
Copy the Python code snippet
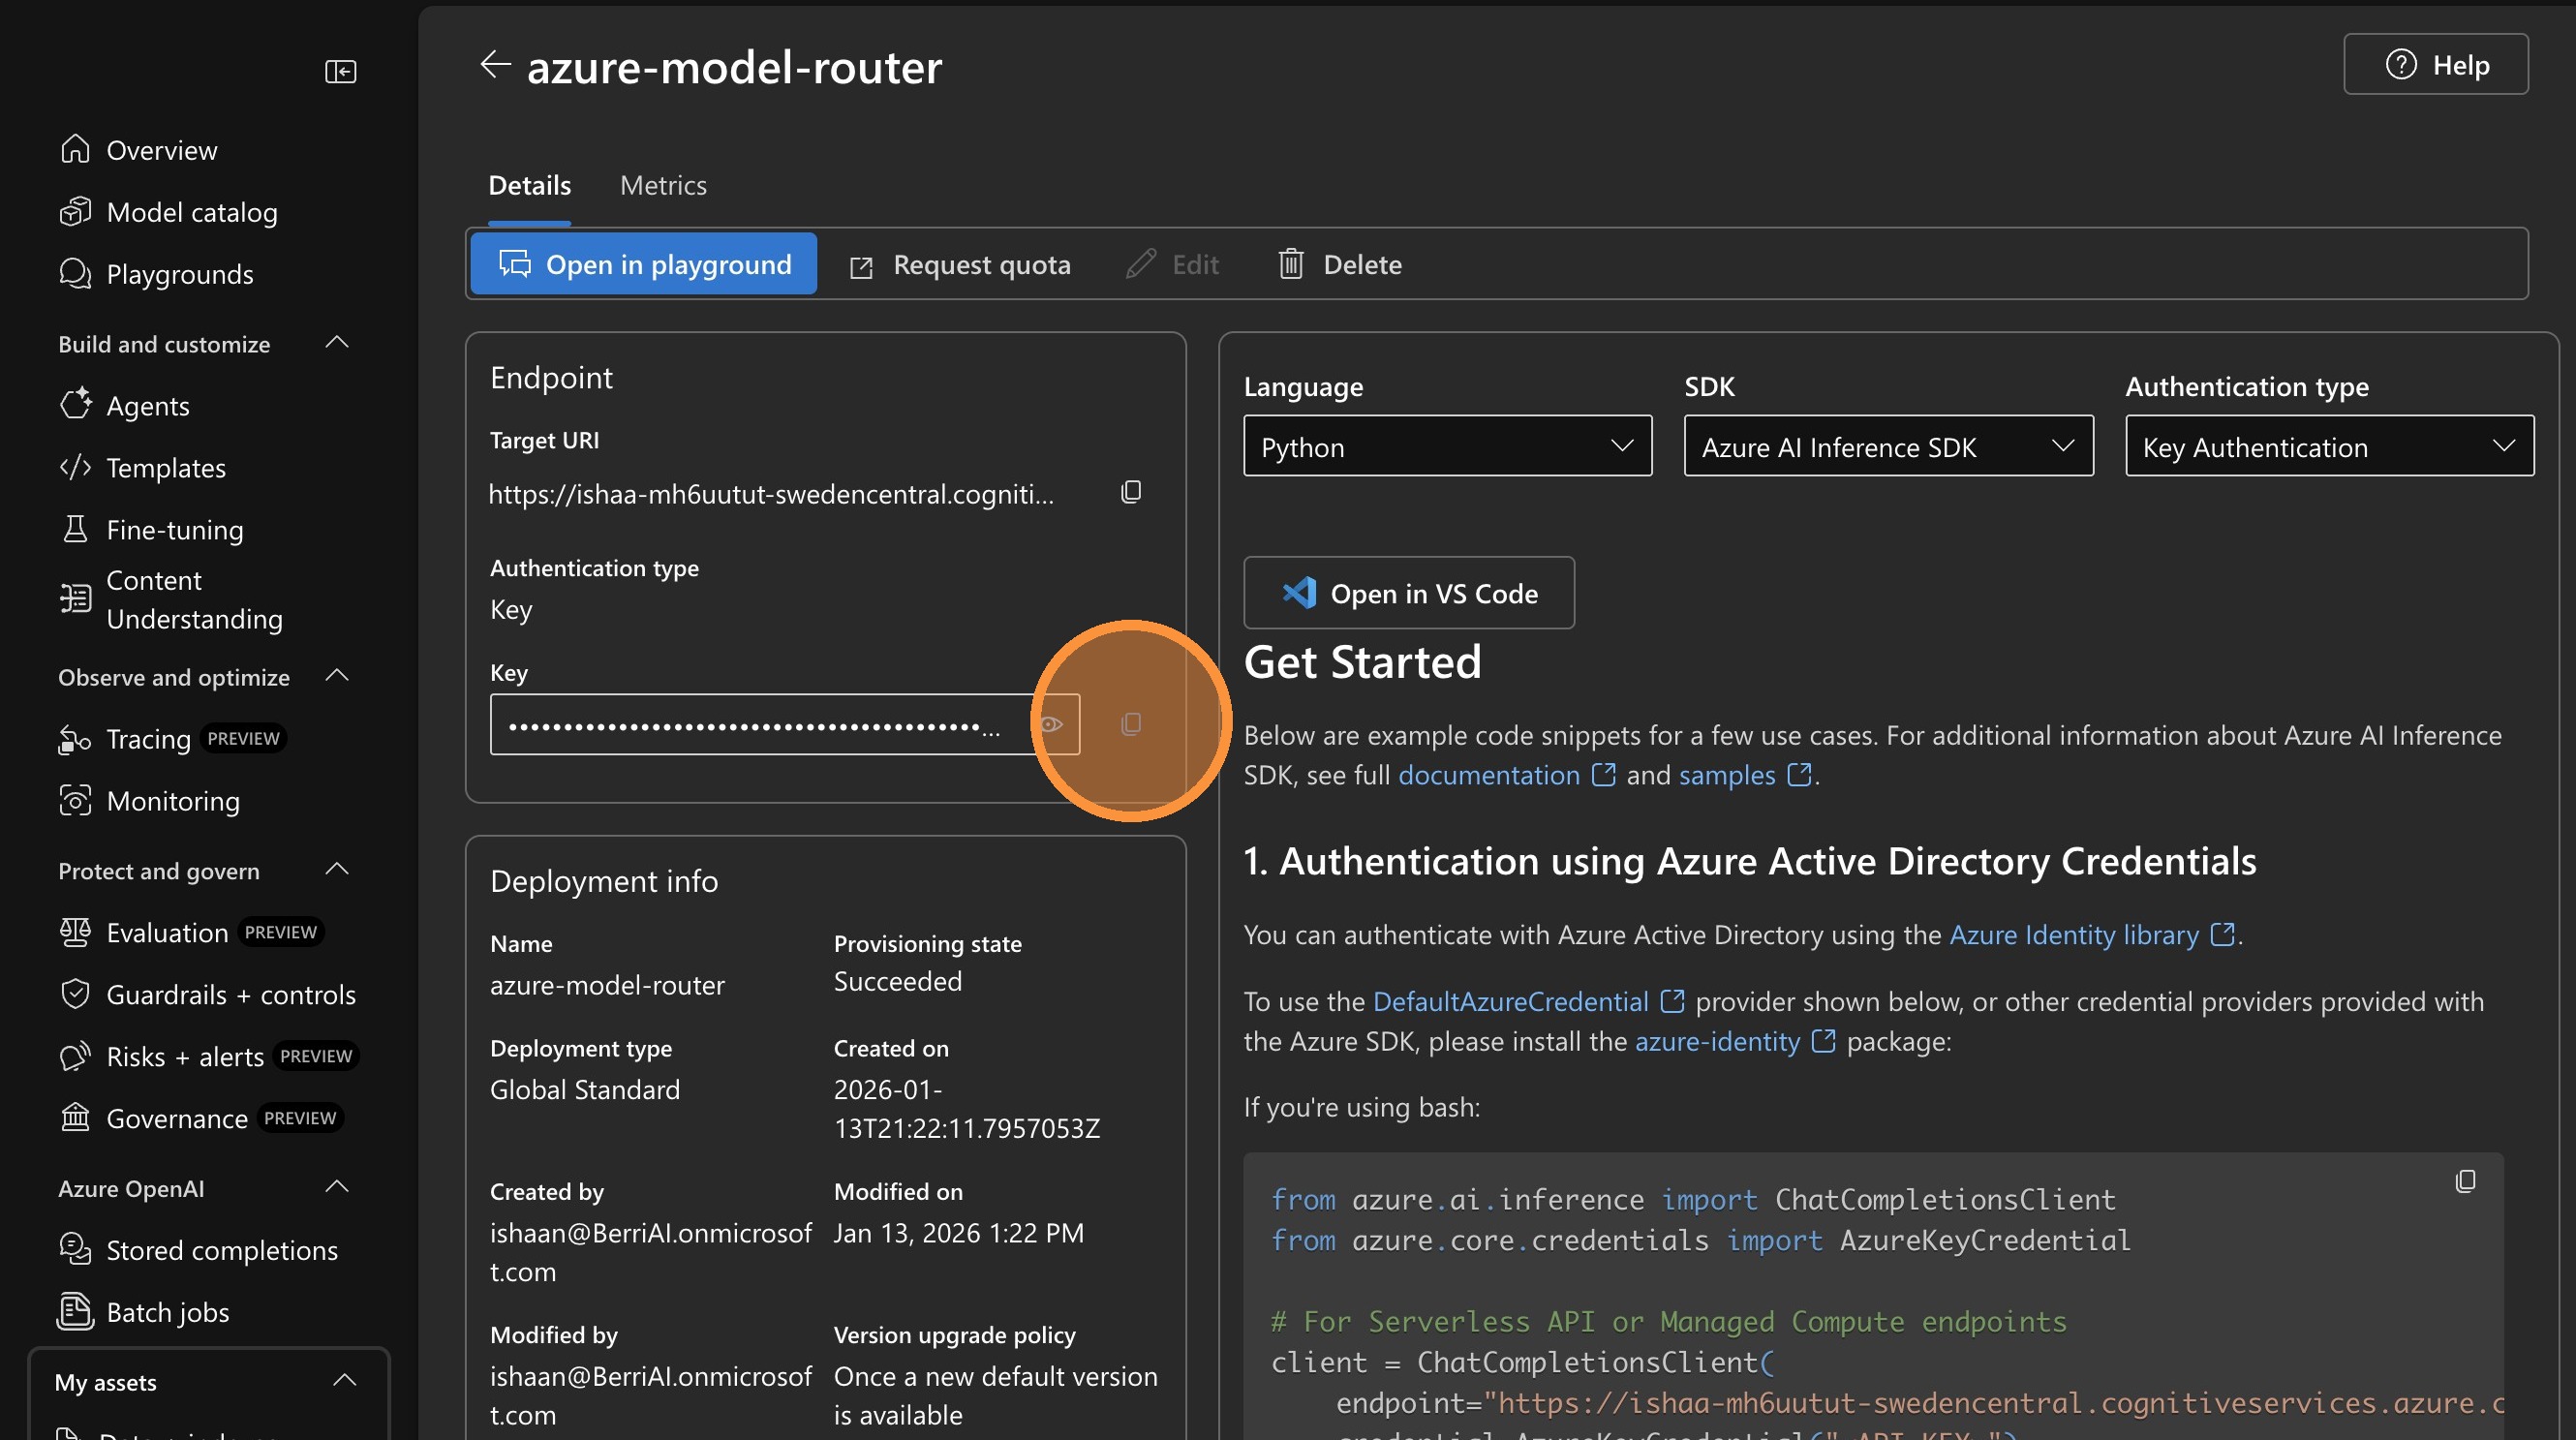(x=2465, y=1182)
